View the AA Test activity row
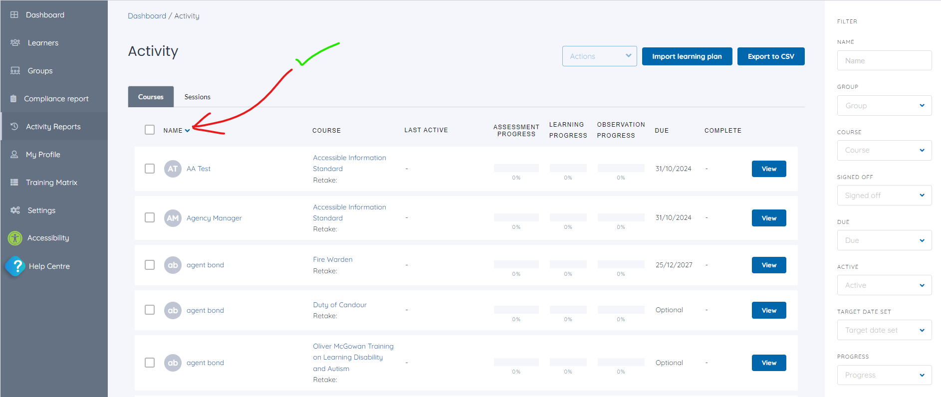 tap(769, 169)
